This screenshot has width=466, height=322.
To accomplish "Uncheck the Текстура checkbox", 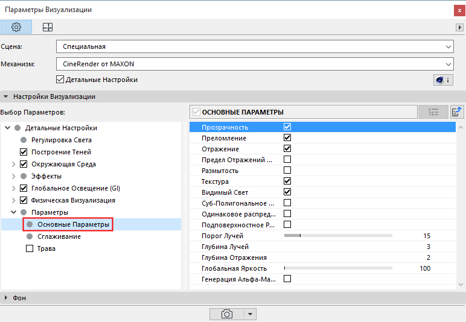I will pyautogui.click(x=287, y=181).
